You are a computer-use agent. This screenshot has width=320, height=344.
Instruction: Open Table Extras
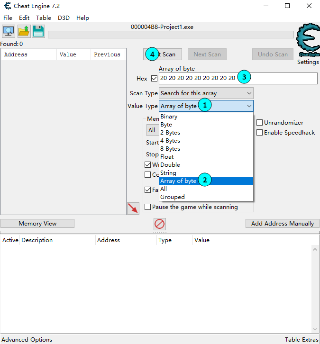tap(302, 340)
